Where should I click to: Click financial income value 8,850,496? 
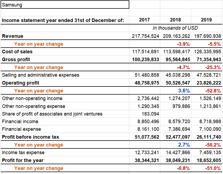(148, 122)
